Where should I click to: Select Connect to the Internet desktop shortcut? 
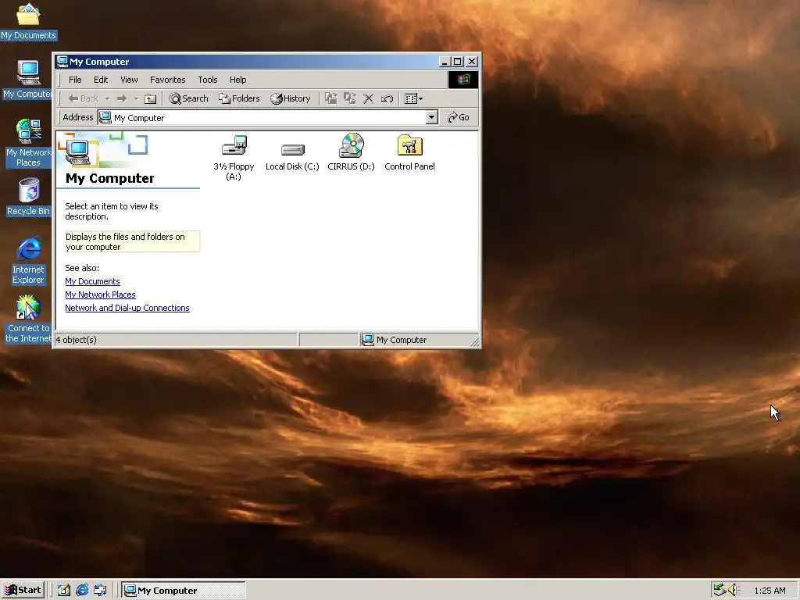29,319
